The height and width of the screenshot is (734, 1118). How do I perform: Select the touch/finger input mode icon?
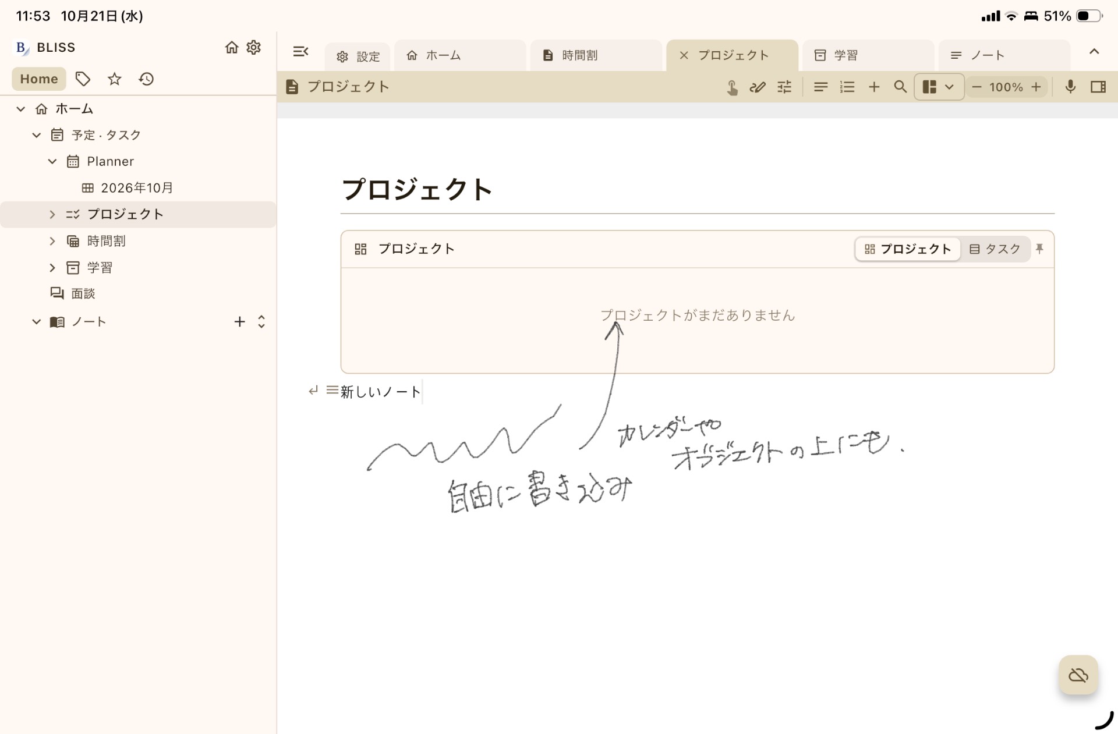pos(732,87)
